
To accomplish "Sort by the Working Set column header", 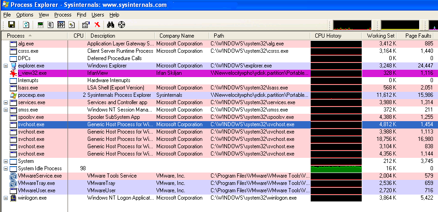I will 380,36.
